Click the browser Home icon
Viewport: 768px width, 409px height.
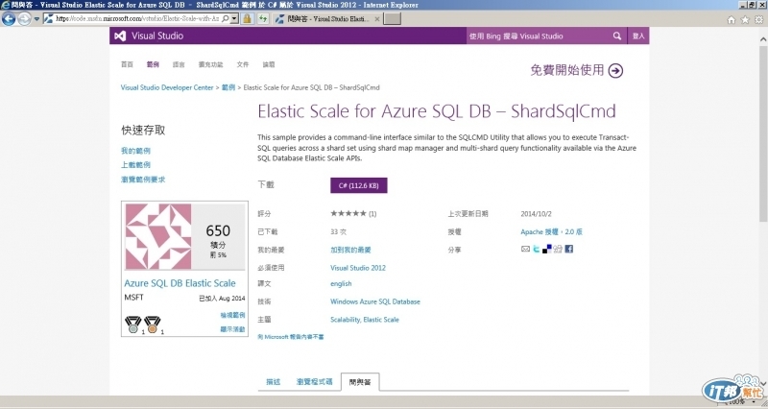tap(732, 19)
